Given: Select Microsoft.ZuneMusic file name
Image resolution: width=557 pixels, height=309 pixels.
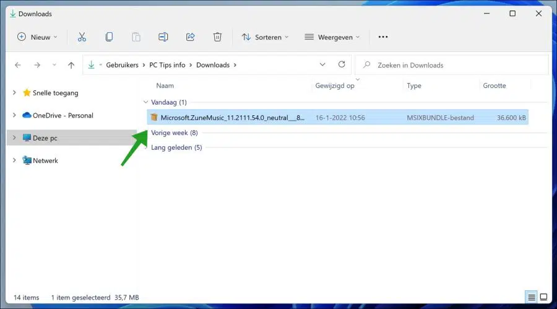Looking at the screenshot, I should (232, 118).
